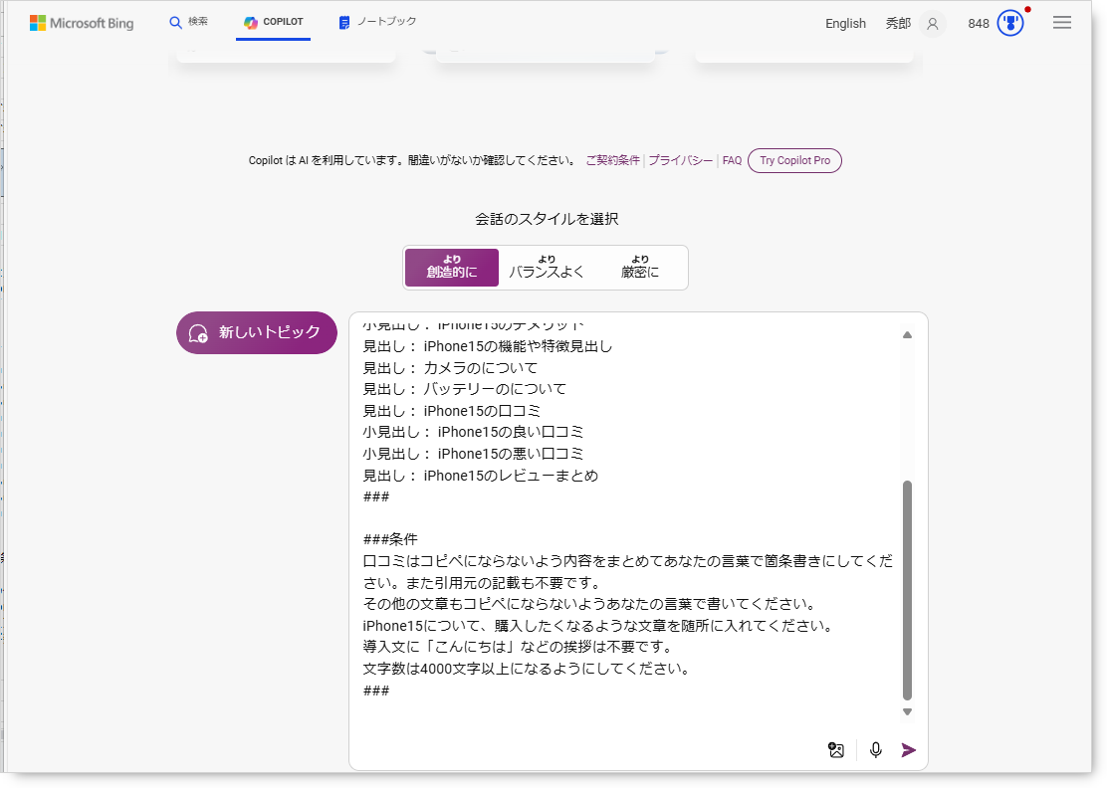Click the line 見出し： iPhone15の口コミ
This screenshot has width=1107, height=788.
click(x=452, y=411)
